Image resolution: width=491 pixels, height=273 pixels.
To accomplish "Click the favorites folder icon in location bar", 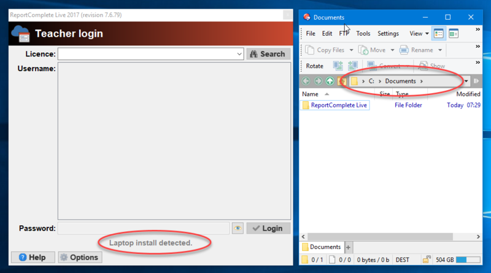I will pyautogui.click(x=342, y=81).
